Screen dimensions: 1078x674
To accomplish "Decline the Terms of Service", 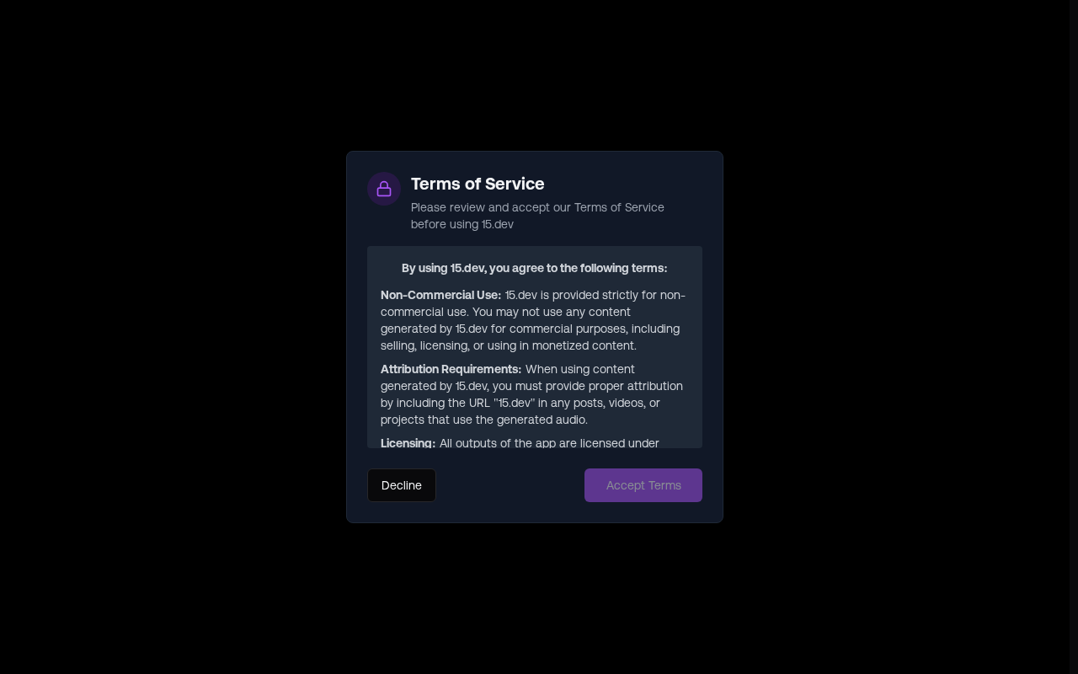I will click(x=402, y=485).
